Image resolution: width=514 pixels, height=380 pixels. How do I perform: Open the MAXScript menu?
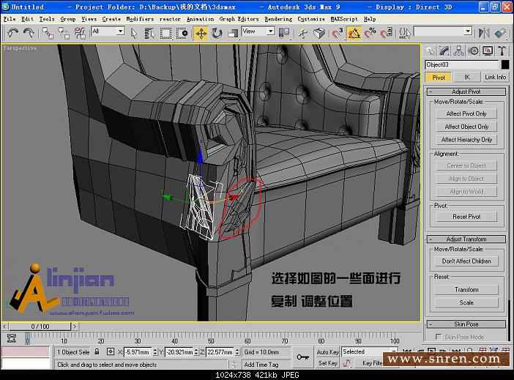coord(344,19)
